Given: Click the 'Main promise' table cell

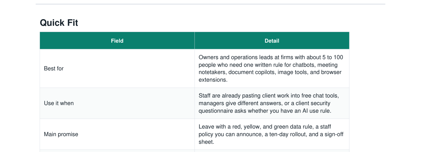Looking at the screenshot, I should coord(117,134).
